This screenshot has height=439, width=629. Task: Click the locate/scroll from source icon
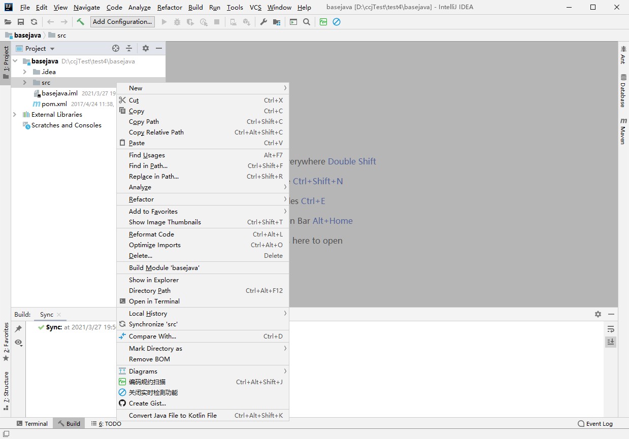(116, 48)
